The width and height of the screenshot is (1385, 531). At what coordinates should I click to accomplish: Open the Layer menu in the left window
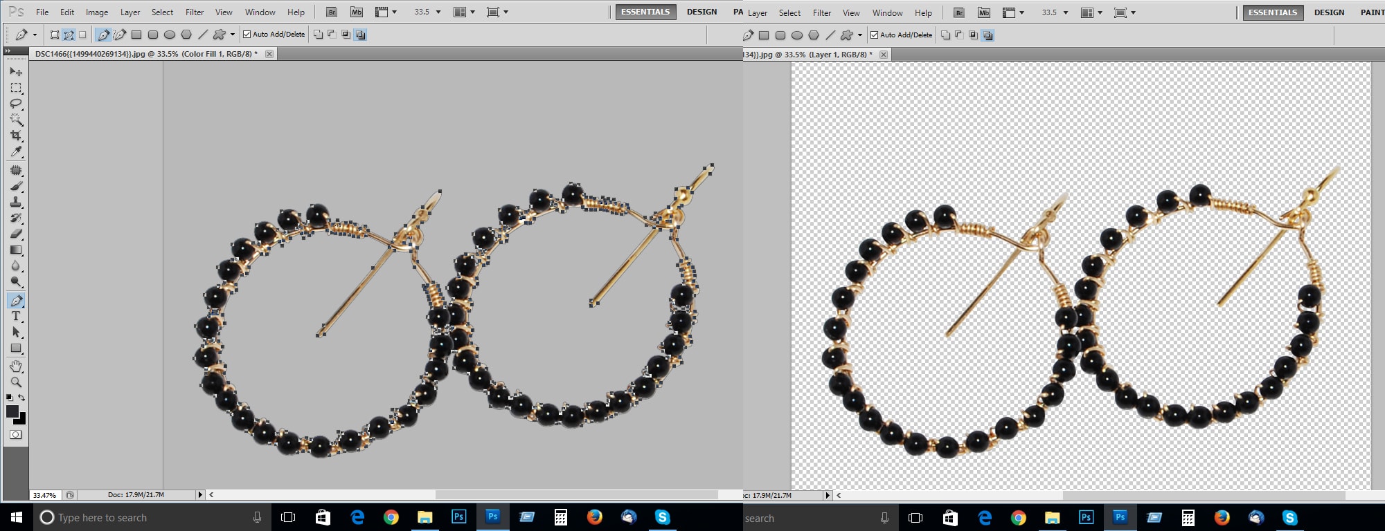(x=130, y=12)
